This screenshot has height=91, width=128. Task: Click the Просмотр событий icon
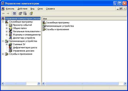[11, 25]
